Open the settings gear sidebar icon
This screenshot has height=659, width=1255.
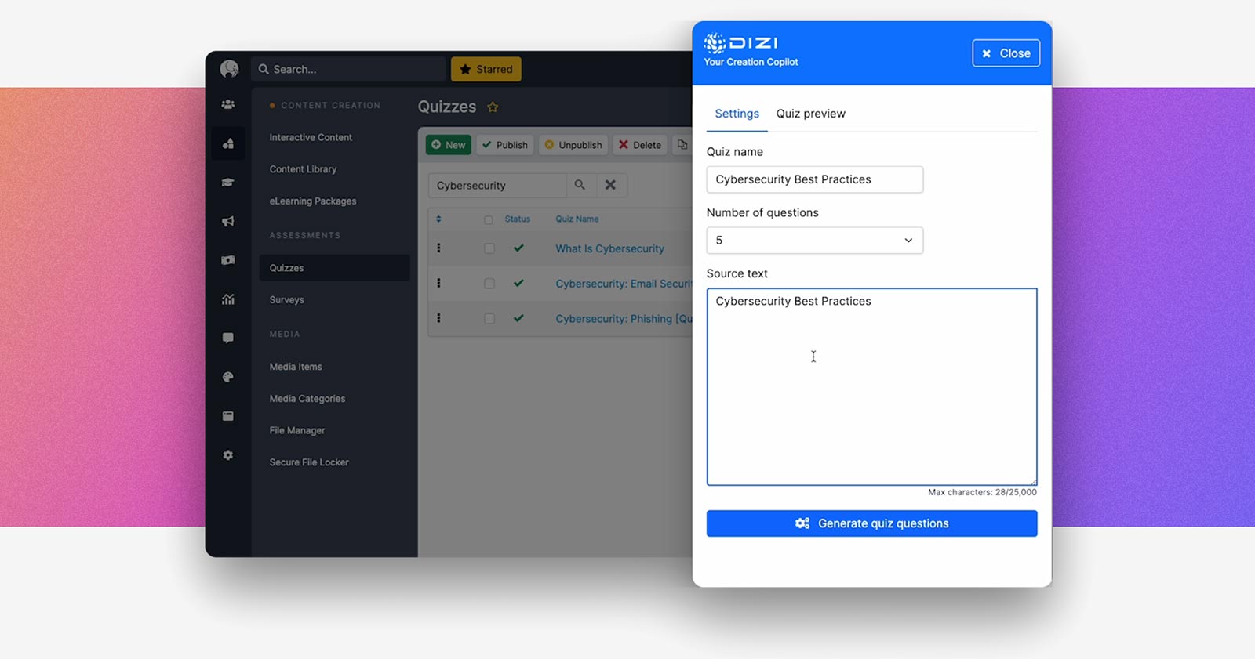(227, 455)
